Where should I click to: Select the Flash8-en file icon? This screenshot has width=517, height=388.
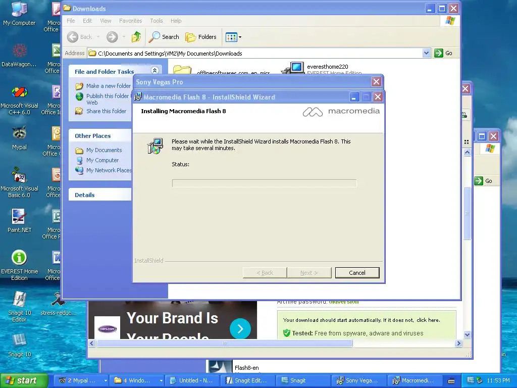[x=220, y=367]
